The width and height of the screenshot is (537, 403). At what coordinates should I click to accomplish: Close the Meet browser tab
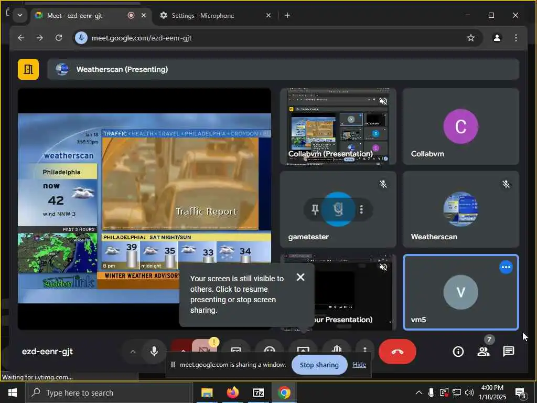click(144, 15)
